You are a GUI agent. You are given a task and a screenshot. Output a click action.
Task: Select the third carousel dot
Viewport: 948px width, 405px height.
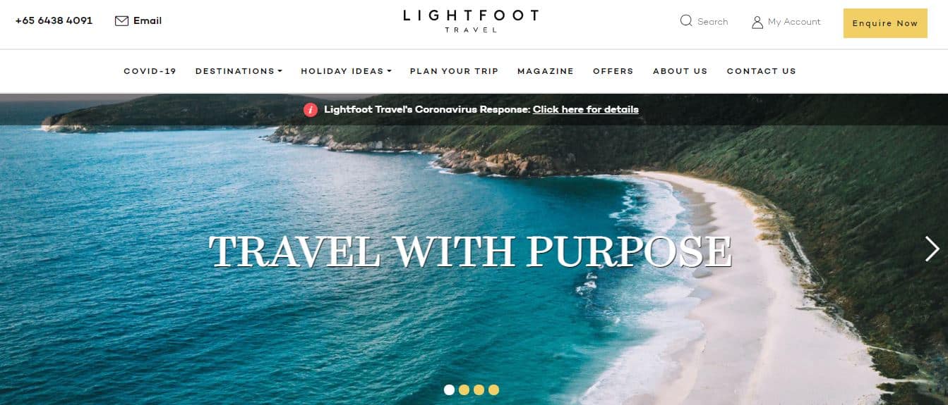point(479,390)
